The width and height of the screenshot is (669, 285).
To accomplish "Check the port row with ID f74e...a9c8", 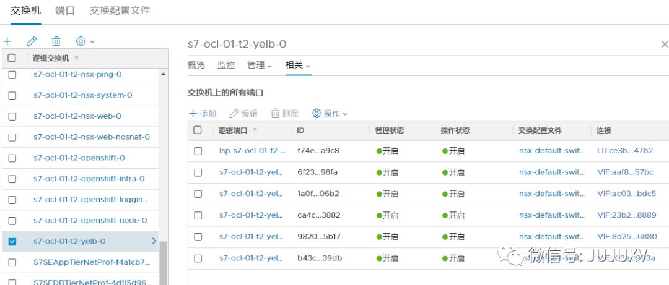I will pyautogui.click(x=198, y=151).
